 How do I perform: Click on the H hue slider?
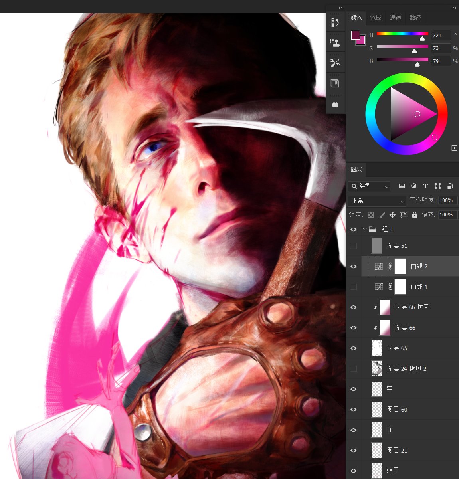pyautogui.click(x=402, y=34)
